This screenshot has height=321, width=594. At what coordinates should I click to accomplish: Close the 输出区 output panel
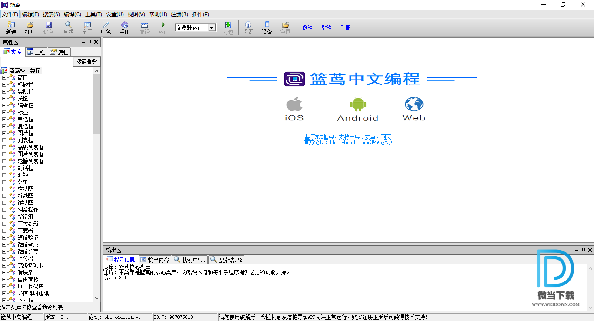590,250
